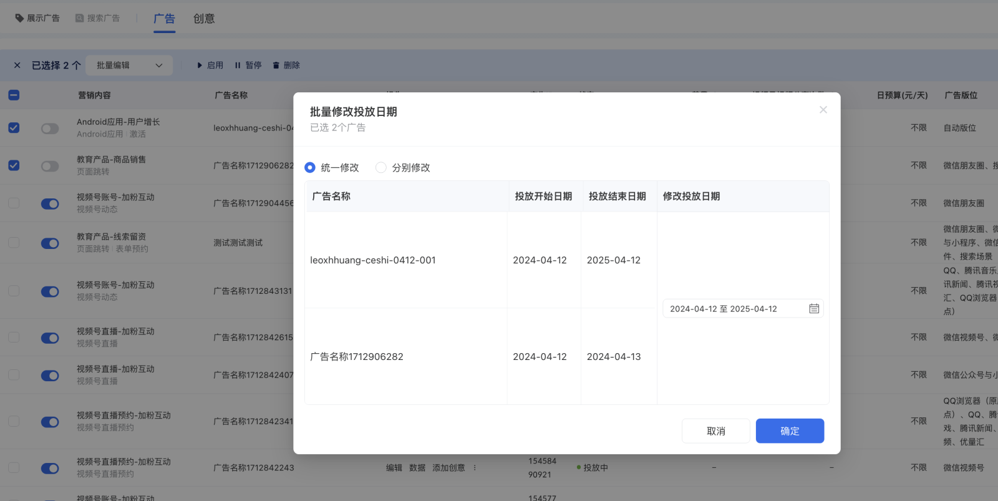Click the 展示广告 tag icon tab
The image size is (998, 501).
coord(37,18)
